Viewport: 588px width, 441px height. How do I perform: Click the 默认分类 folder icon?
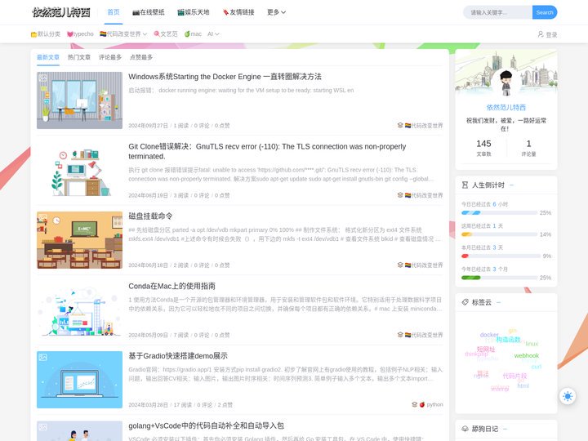[33, 34]
